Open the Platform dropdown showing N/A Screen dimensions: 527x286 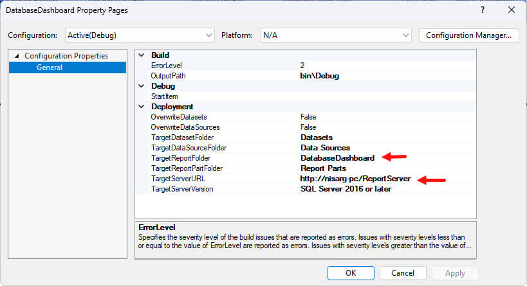coord(336,35)
